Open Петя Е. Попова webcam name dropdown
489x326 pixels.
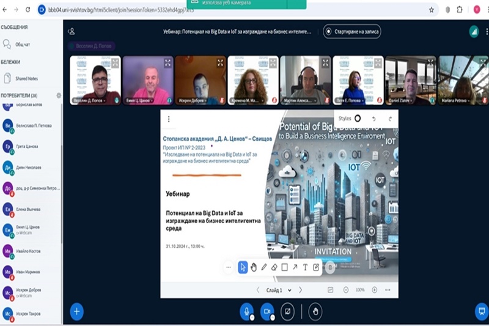(349, 100)
